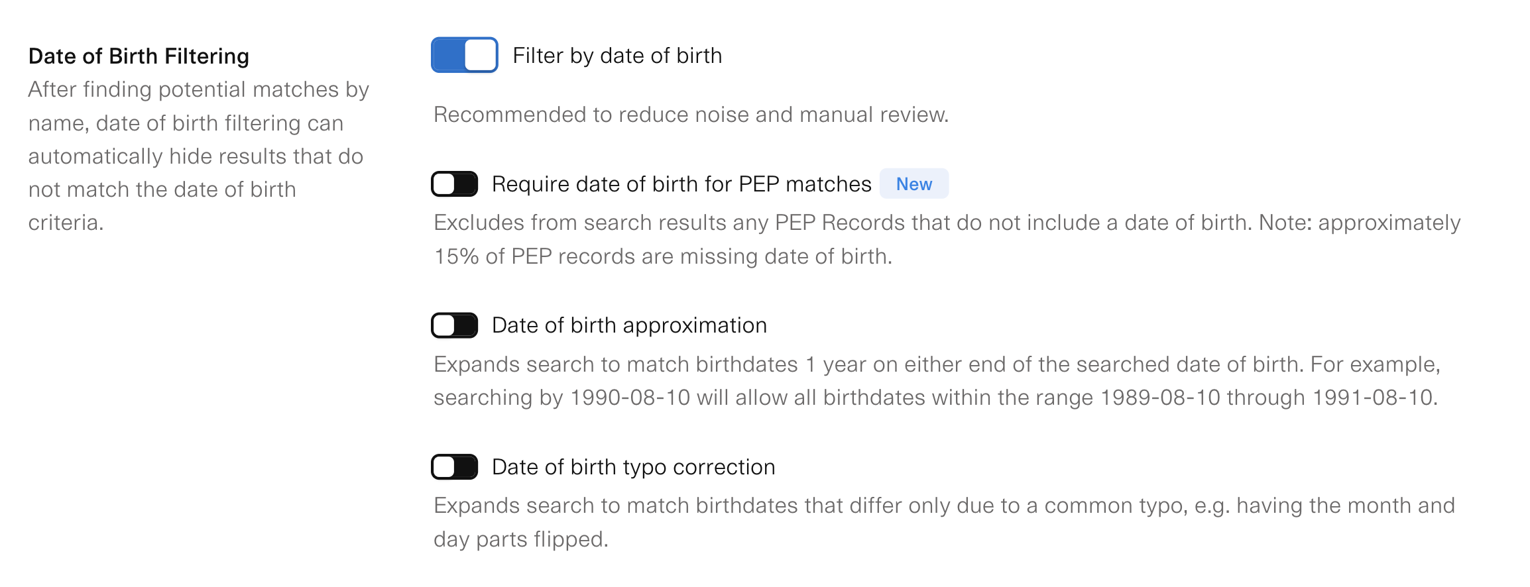Click the note "15% of PEP records are missing"
Screen dimensions: 1530x587
tap(663, 256)
